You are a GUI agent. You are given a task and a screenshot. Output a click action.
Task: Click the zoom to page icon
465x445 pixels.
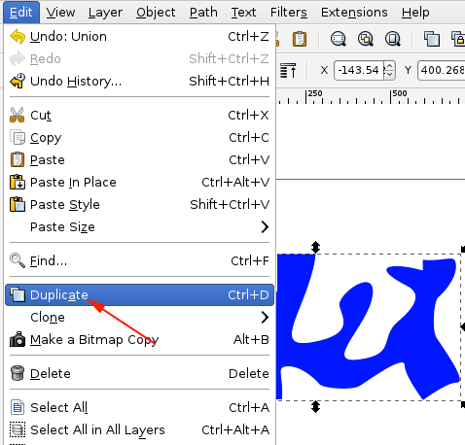coord(393,39)
